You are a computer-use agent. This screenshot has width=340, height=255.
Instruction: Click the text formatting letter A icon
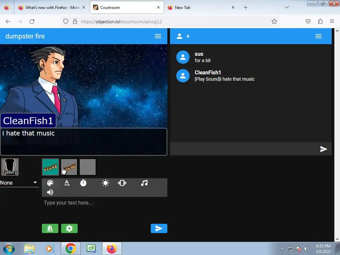coord(67,183)
